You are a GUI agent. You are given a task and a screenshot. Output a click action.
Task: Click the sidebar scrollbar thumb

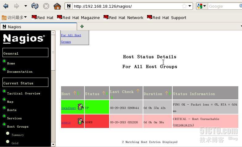pos(53,52)
